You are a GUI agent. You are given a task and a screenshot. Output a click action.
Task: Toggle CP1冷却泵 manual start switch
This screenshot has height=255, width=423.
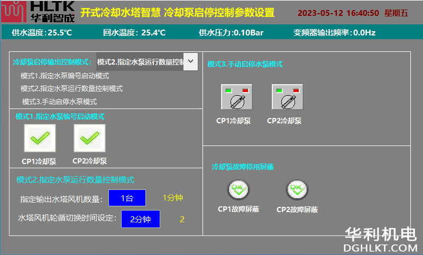click(236, 97)
